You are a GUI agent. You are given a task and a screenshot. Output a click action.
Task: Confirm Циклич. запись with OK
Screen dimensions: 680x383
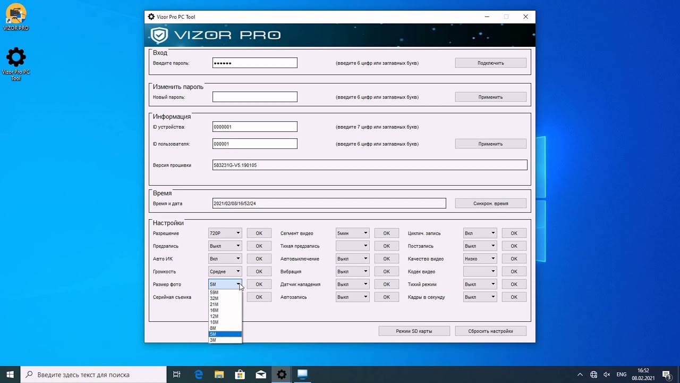514,233
